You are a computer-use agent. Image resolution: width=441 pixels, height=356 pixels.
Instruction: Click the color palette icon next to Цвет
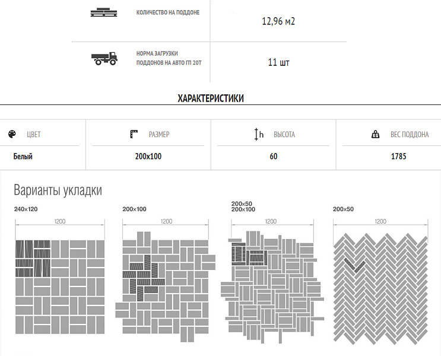(12, 135)
